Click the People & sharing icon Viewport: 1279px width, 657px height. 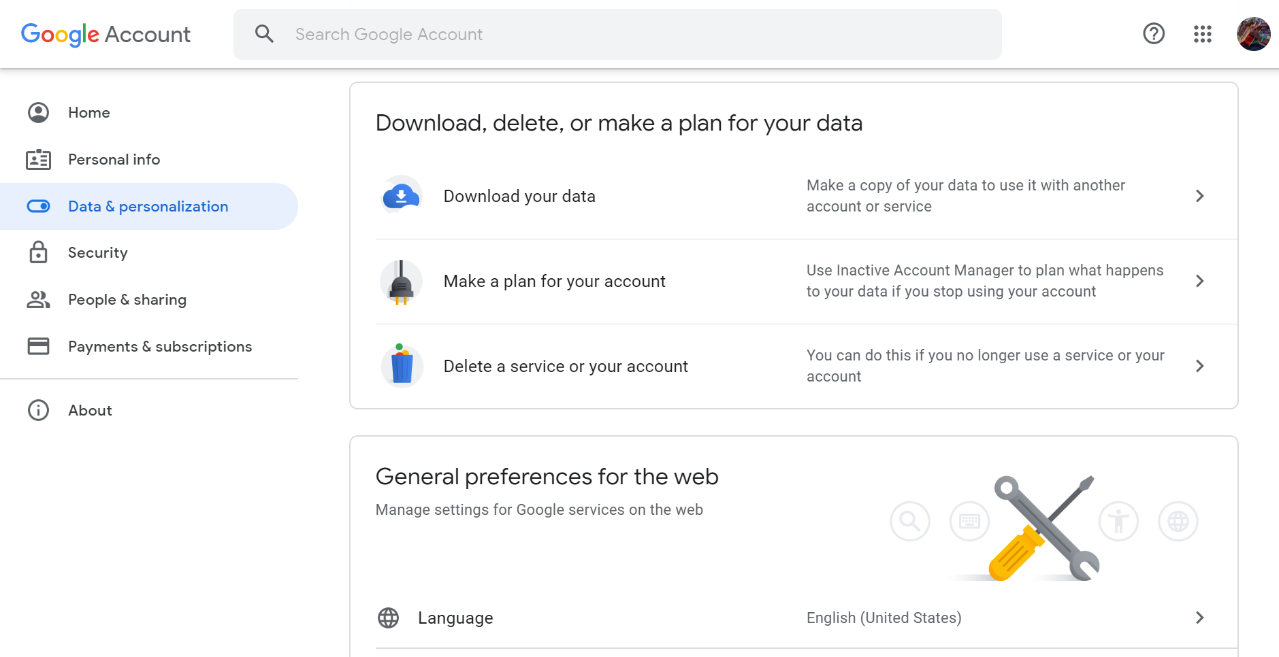pyautogui.click(x=38, y=299)
